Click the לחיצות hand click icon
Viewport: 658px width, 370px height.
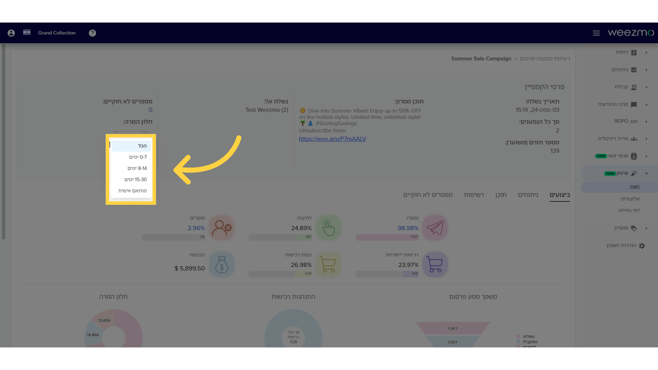(x=328, y=227)
